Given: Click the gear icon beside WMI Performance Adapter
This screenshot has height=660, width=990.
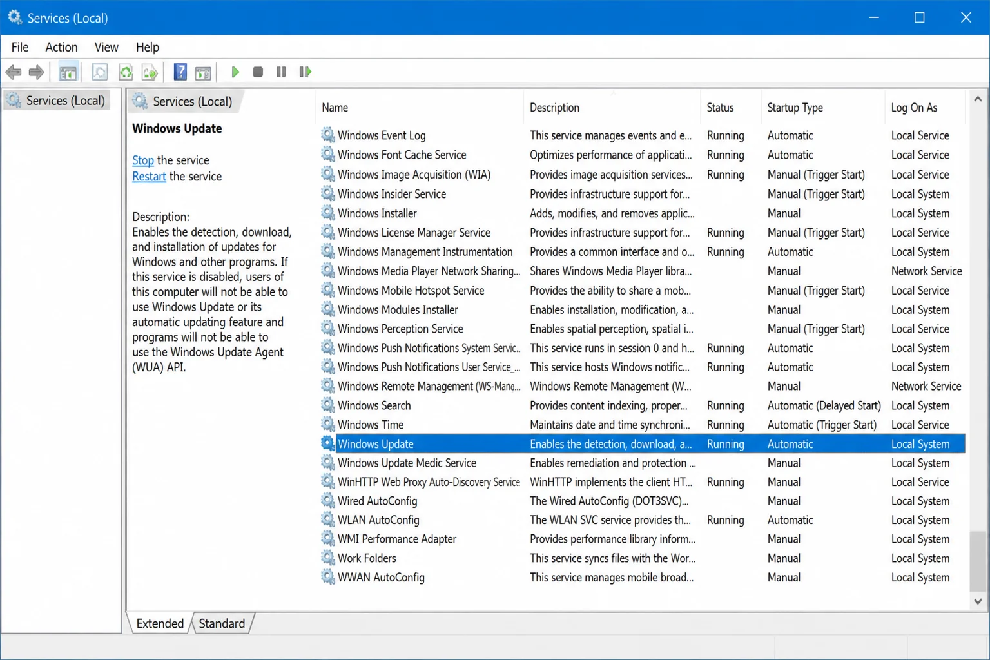Looking at the screenshot, I should click(x=328, y=539).
